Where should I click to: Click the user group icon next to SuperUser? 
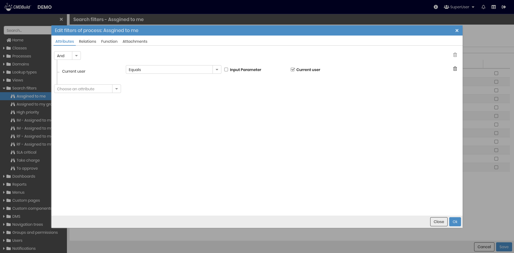tap(447, 7)
